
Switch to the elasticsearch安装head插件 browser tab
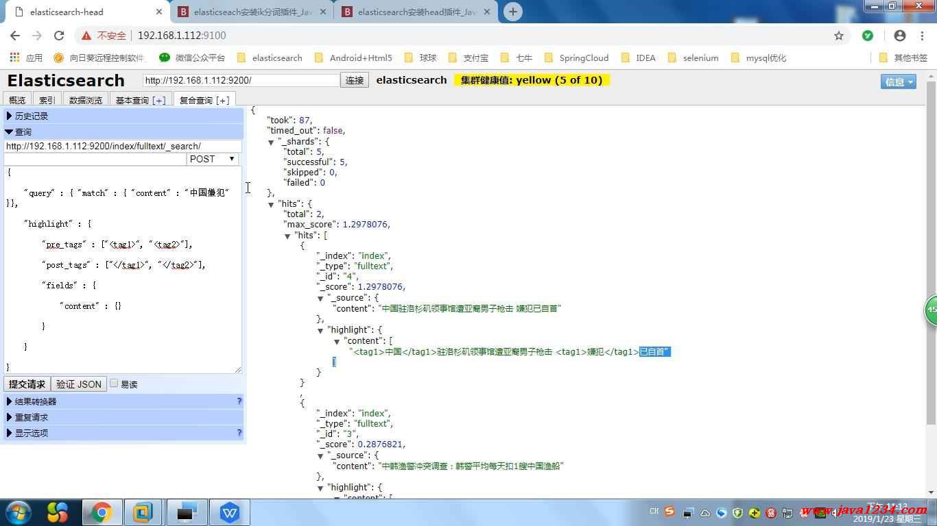pyautogui.click(x=416, y=12)
